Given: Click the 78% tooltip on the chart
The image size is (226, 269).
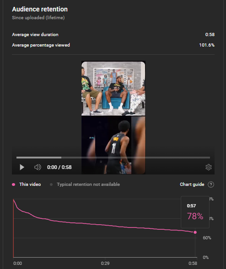Looking at the screenshot, I should point(195,212).
